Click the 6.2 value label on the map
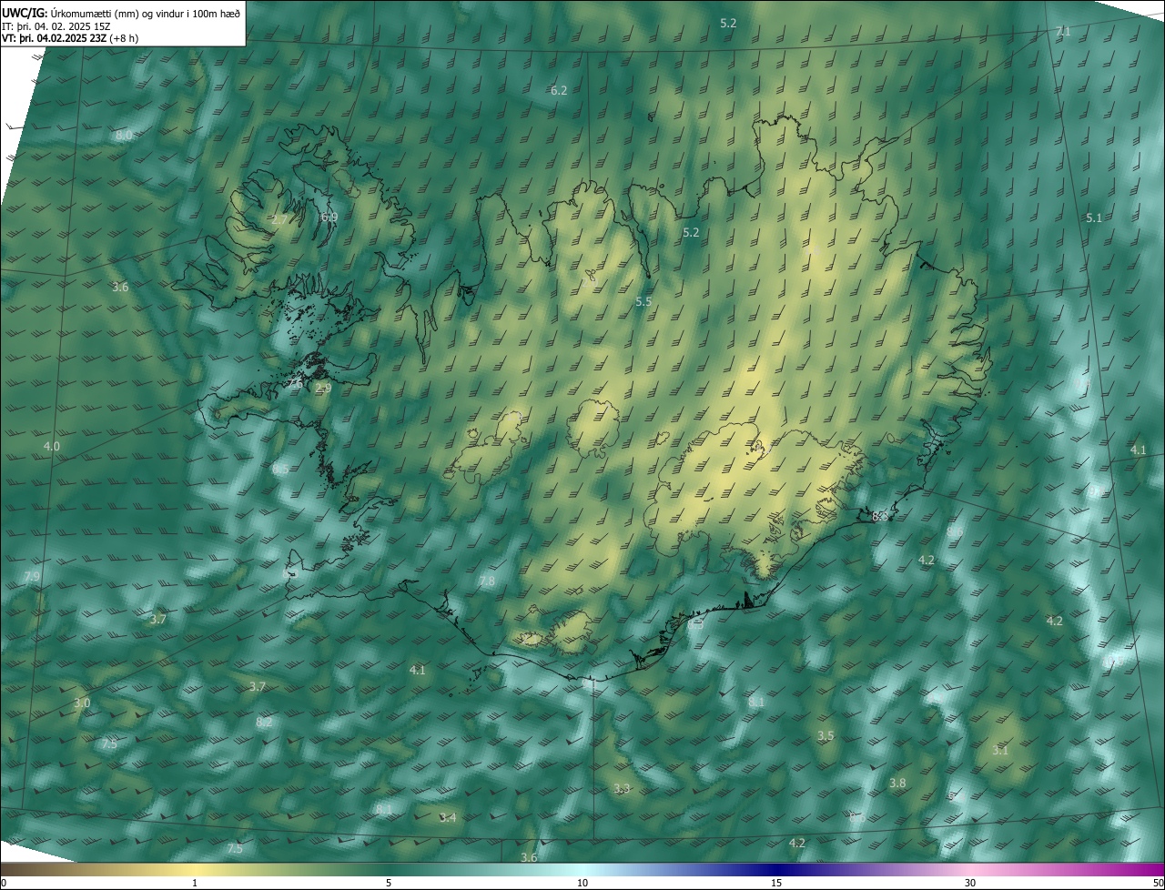 [x=559, y=90]
